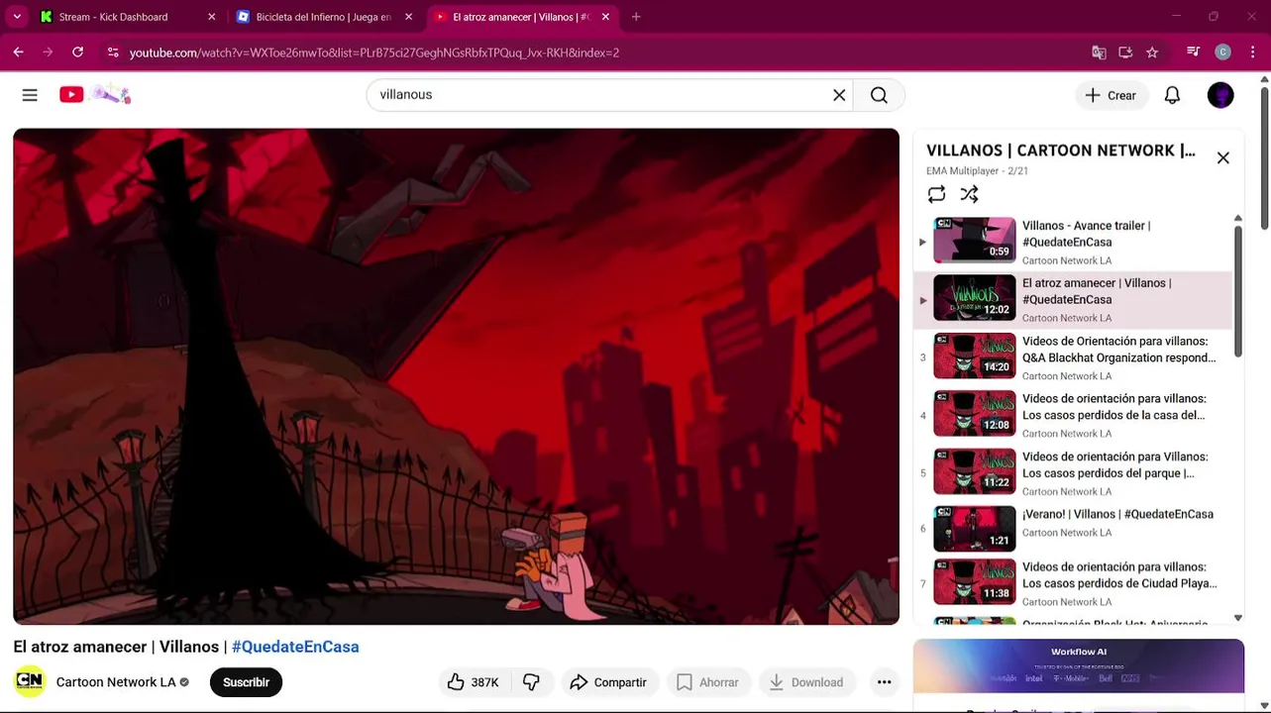Viewport: 1271px width, 713px height.
Task: Click the main video player
Action: click(x=456, y=376)
